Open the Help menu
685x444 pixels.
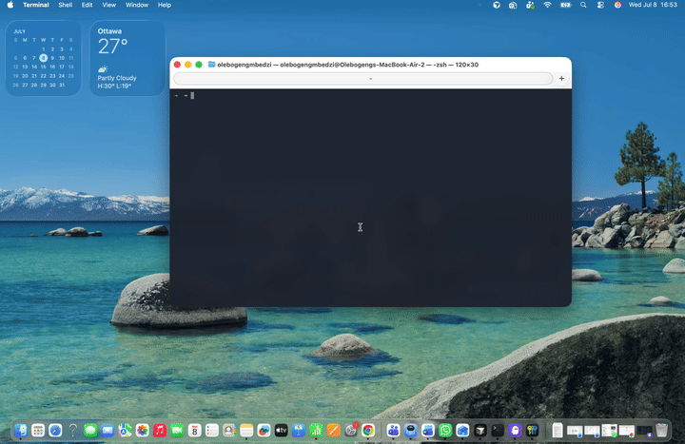click(x=165, y=5)
